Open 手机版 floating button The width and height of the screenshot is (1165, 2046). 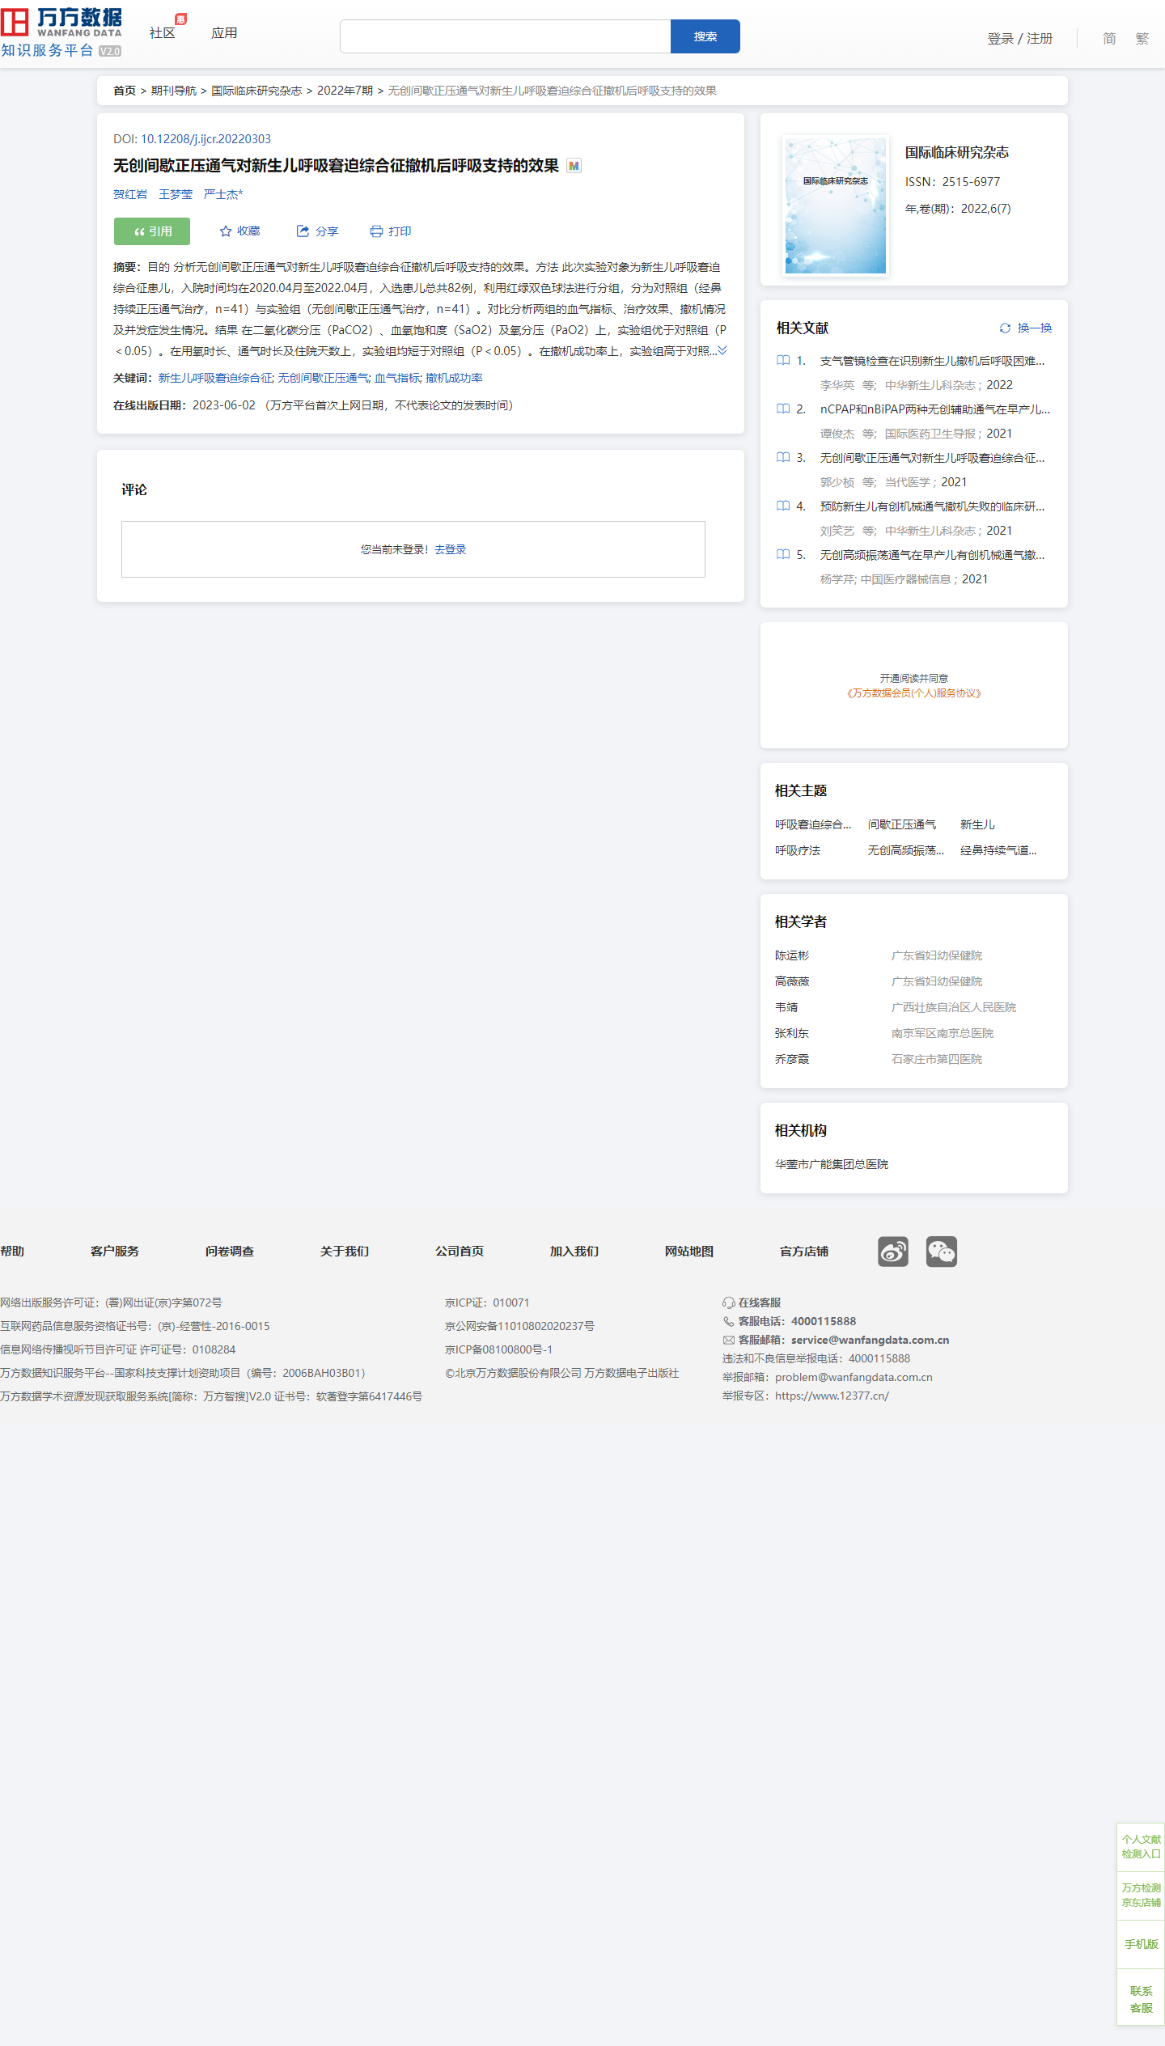coord(1141,1943)
